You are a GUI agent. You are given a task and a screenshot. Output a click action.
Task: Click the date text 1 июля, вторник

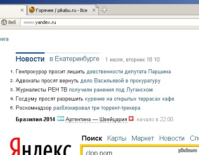coord(125,60)
